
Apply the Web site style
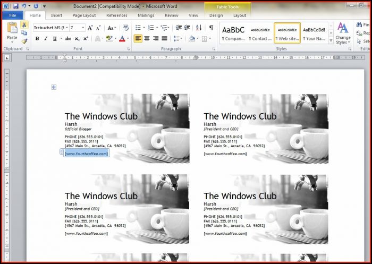coord(288,33)
